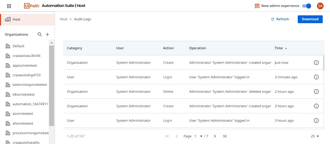
Task: Click the building icon beside k8ssmoketest
Action: (x=8, y=94)
